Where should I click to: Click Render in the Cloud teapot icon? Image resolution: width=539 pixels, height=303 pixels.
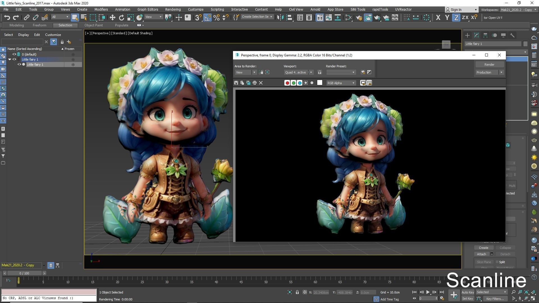click(386, 17)
